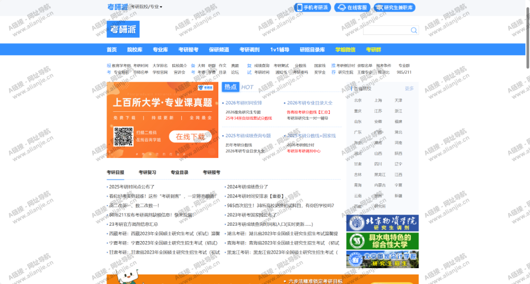Screen dimensions: 530x284
Task: Open article 2023年研考国家线公布了
Action: coord(252,215)
